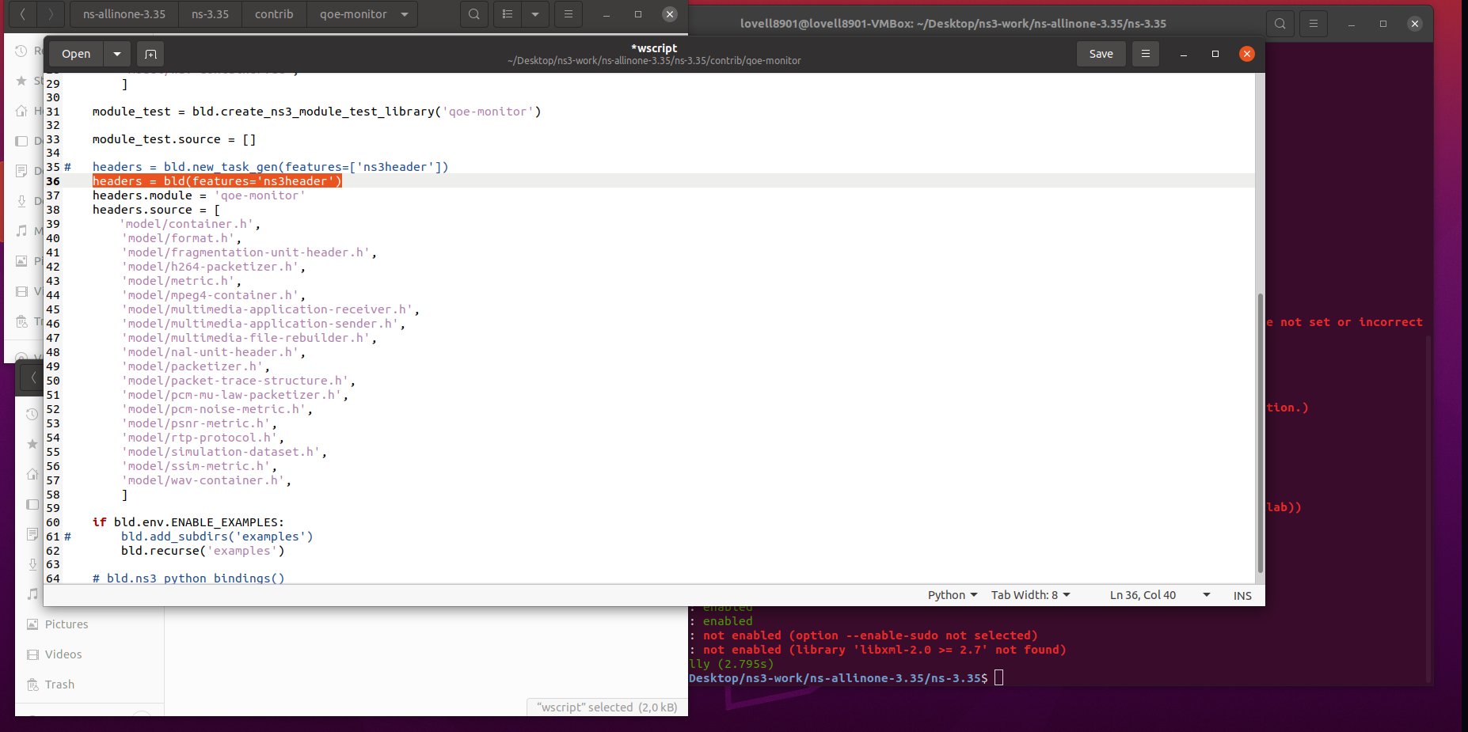
Task: Save the wscript file
Action: click(x=1101, y=54)
